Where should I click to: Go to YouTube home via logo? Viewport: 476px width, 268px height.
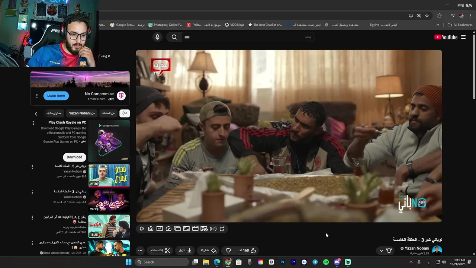(446, 37)
